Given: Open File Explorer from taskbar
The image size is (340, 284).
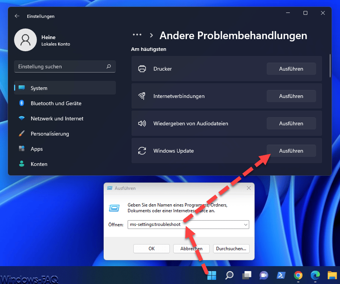Looking at the screenshot, I should 332,275.
